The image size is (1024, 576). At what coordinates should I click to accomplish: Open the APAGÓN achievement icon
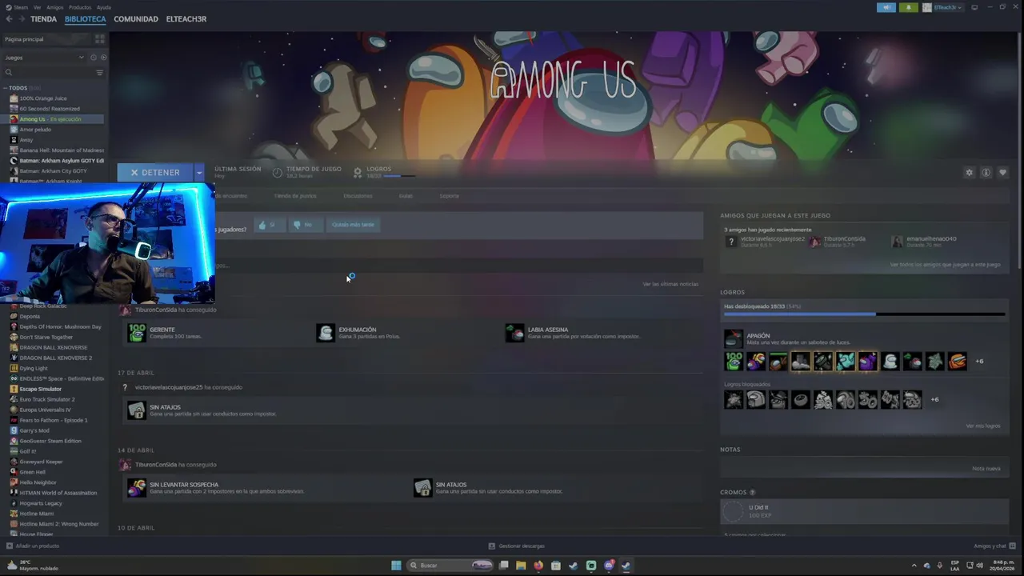[734, 338]
